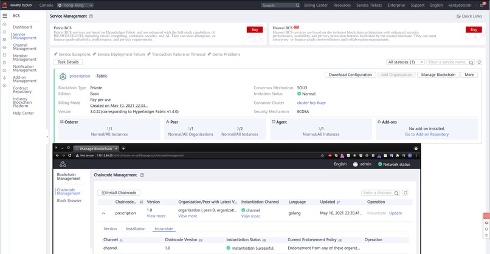The image size is (490, 254).
Task: Sort Channel column in Instantiate table
Action: 121,240
